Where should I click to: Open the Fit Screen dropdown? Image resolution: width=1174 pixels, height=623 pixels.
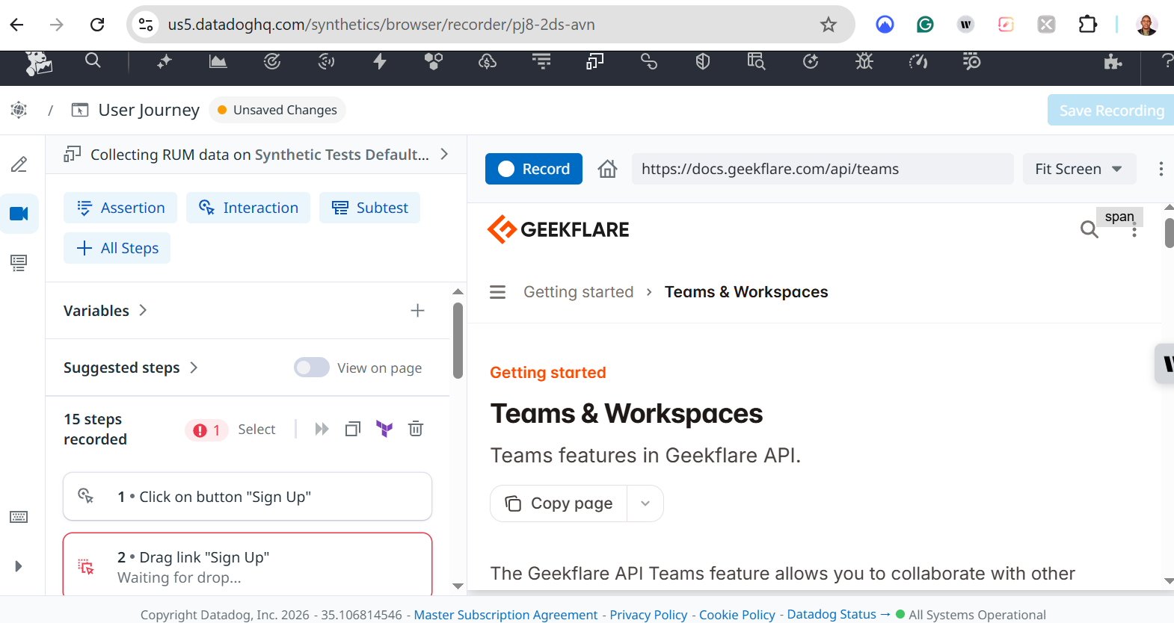click(1078, 170)
